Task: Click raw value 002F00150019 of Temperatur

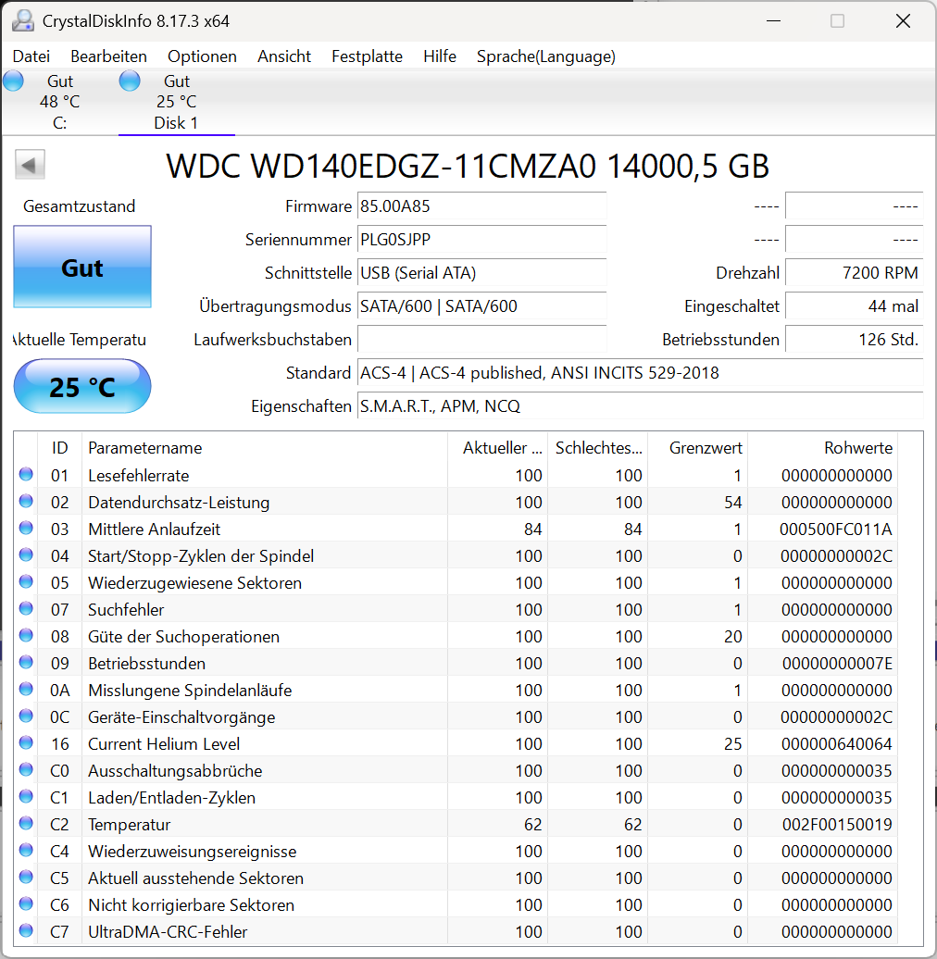Action: (837, 825)
